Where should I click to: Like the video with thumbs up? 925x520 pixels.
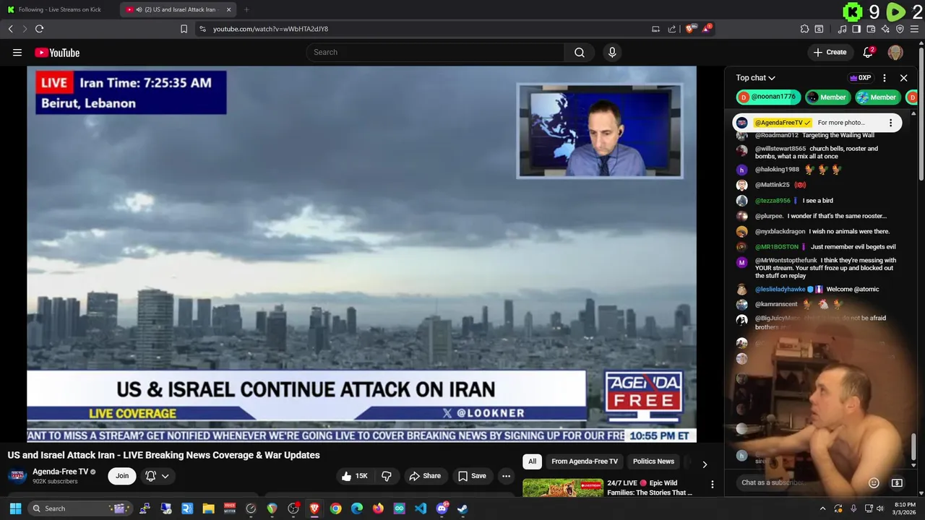click(x=353, y=476)
